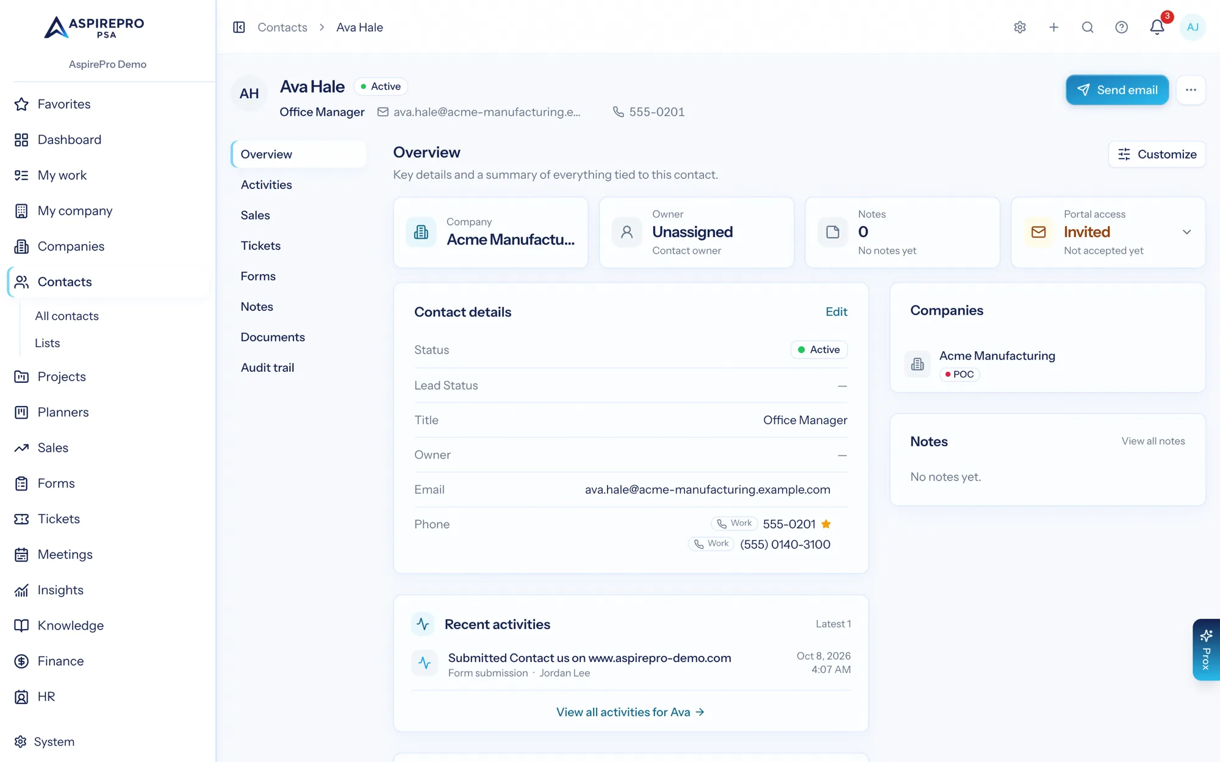Viewport: 1220px width, 762px height.
Task: Click the Portal access envelope icon
Action: pos(1038,232)
